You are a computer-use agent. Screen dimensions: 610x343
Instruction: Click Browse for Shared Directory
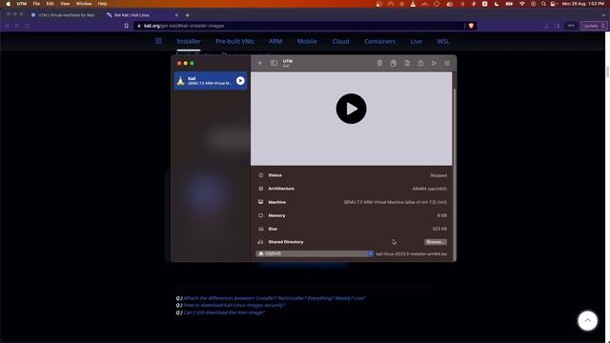(436, 242)
